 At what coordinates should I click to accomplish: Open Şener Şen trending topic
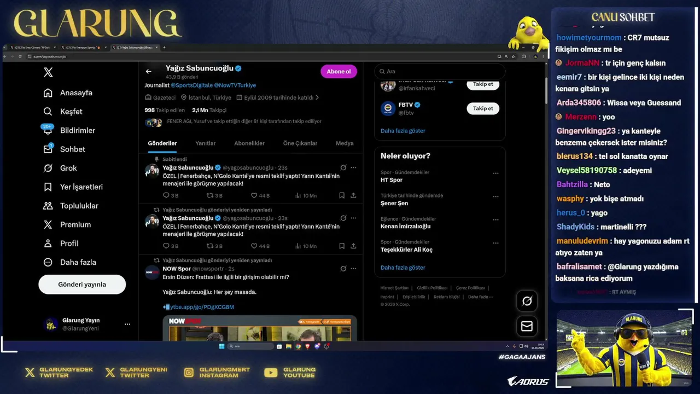[394, 204]
